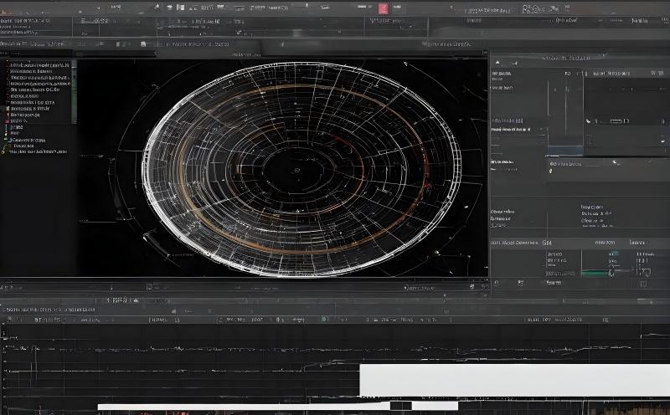Click the horizontal slider bar in the right panel

pyautogui.click(x=595, y=274)
